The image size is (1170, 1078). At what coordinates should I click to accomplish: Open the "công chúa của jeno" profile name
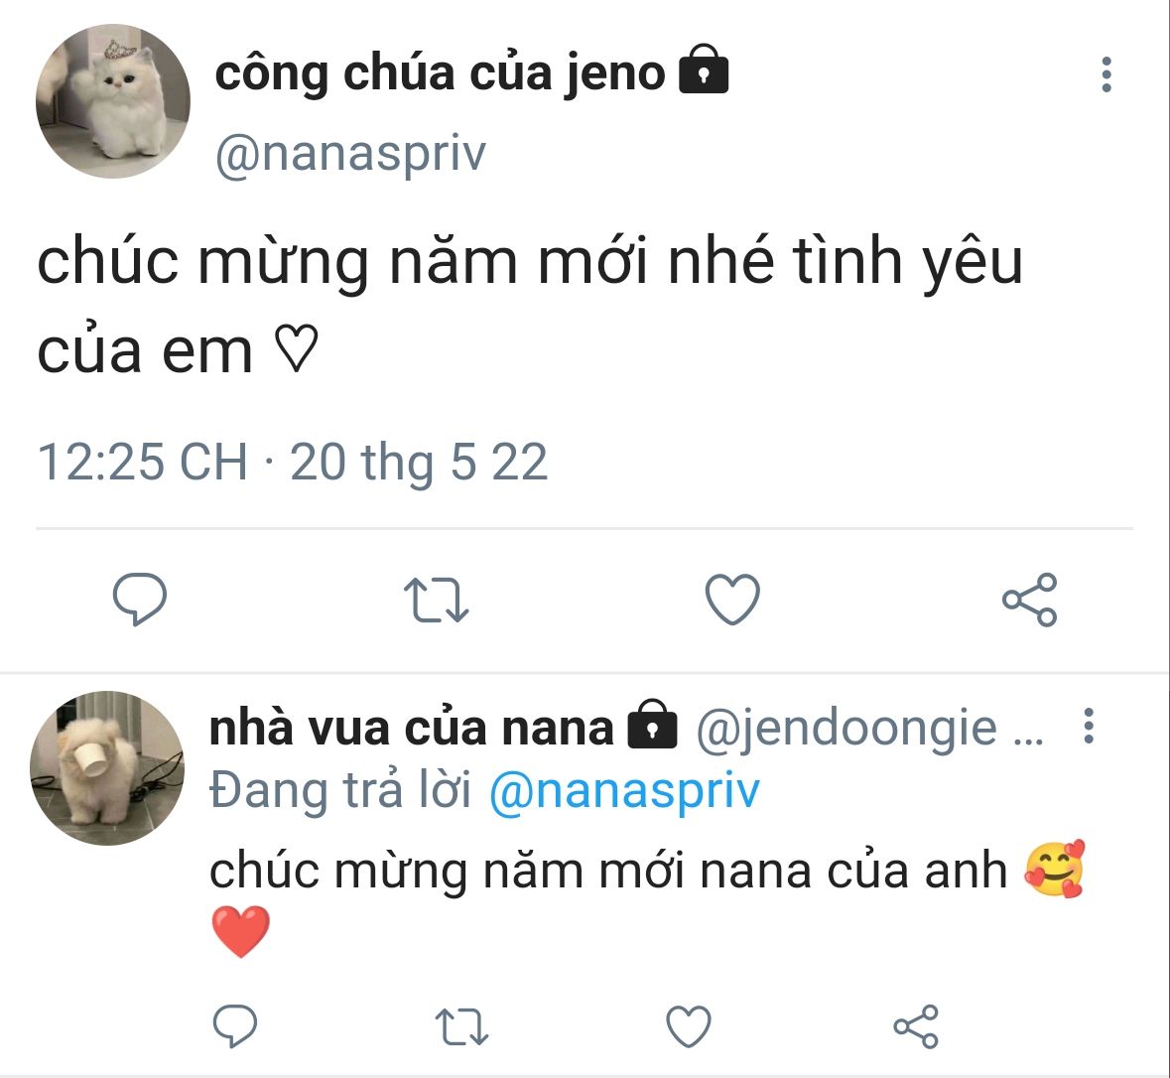pyautogui.click(x=440, y=73)
